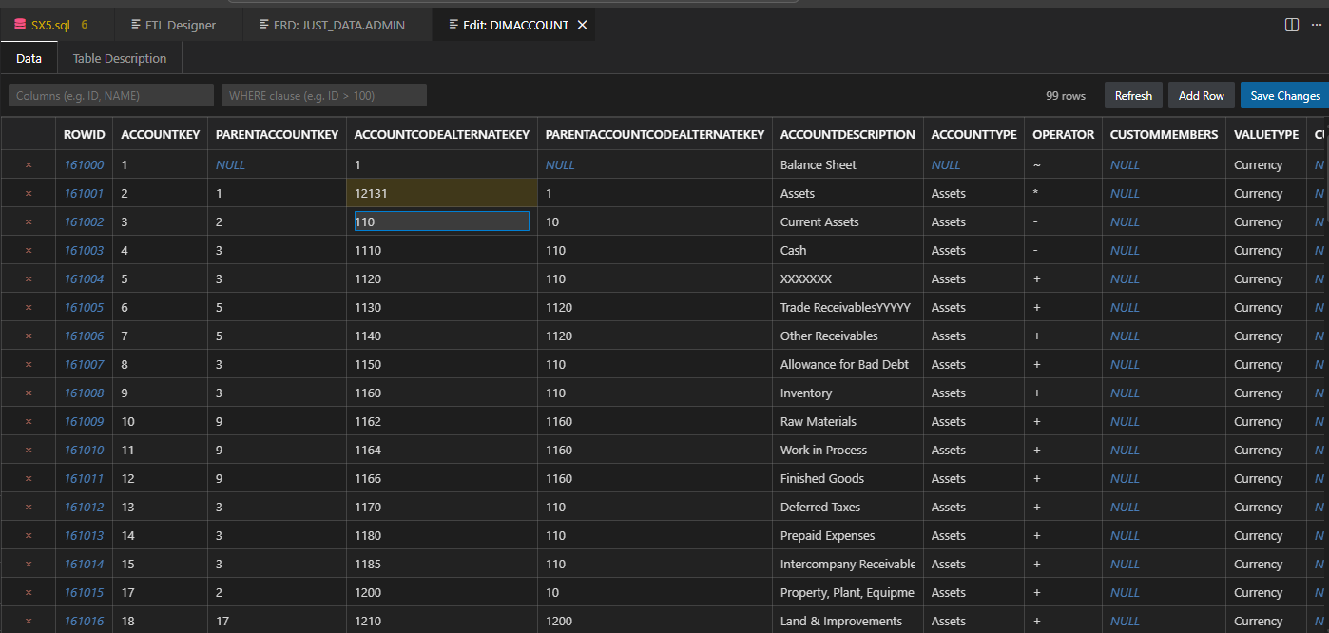Click the OPERATOR column header

1064,134
